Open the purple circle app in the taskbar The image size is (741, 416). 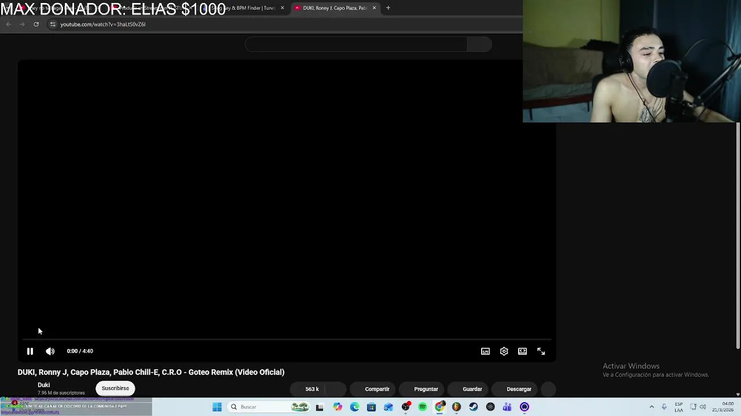(x=524, y=407)
